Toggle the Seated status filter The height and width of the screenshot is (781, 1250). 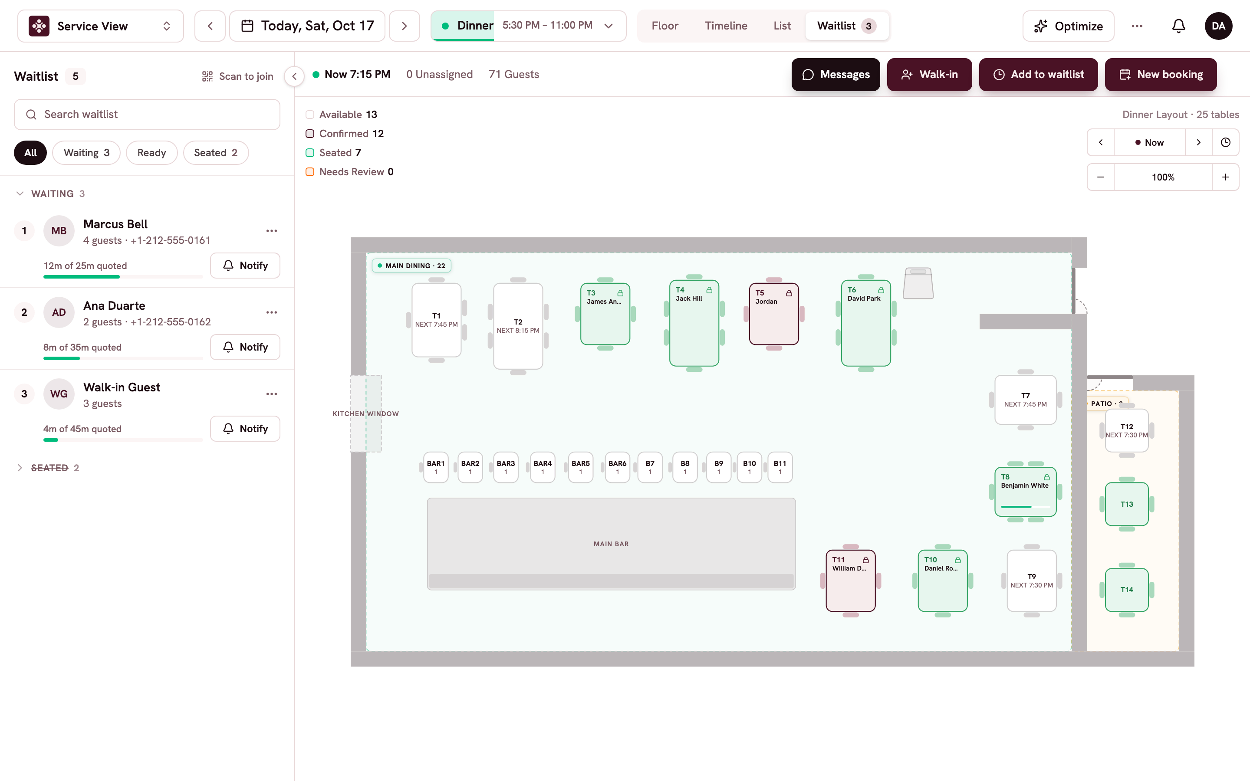[333, 153]
